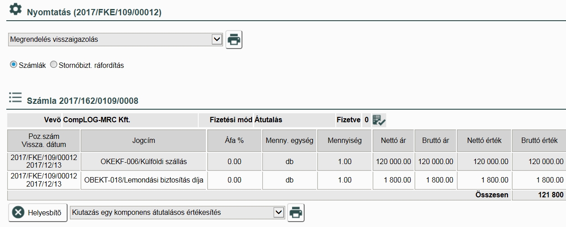Select the OKEKF-006/Külföldi szállás row entry

click(x=143, y=162)
